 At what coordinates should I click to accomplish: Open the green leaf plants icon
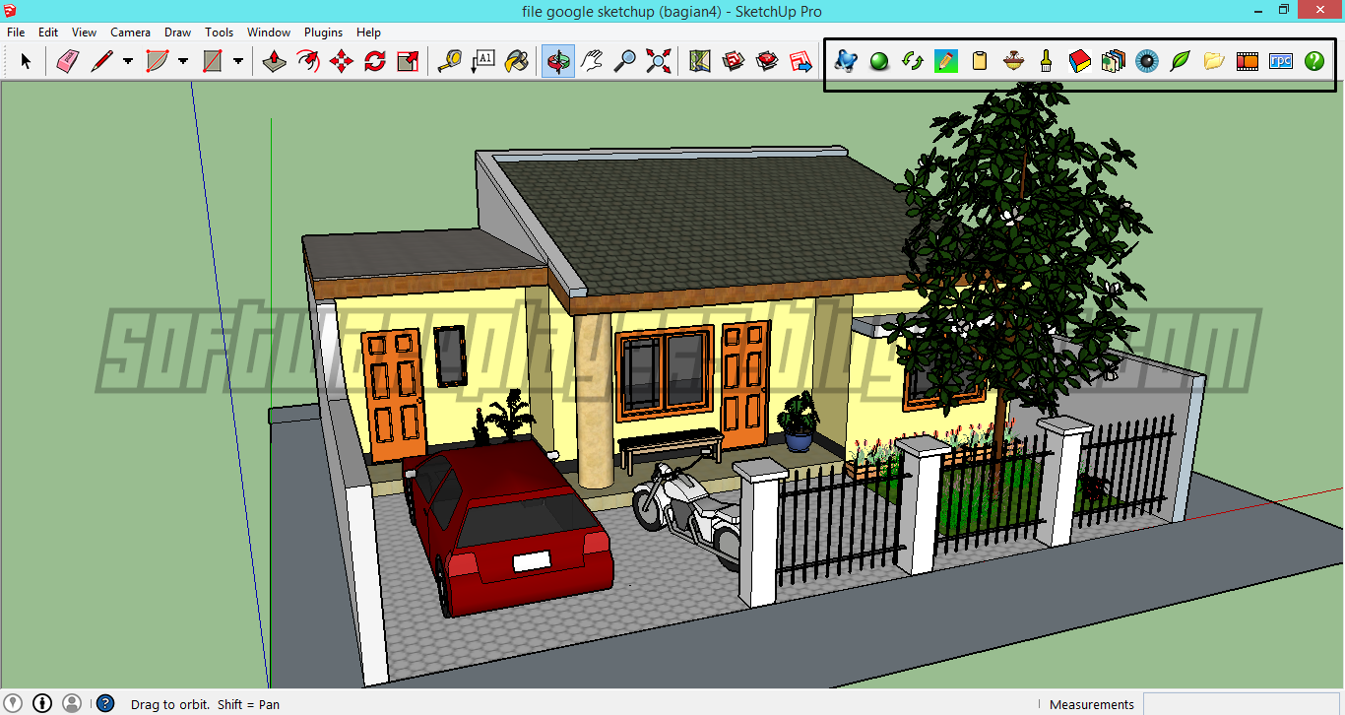click(1181, 61)
